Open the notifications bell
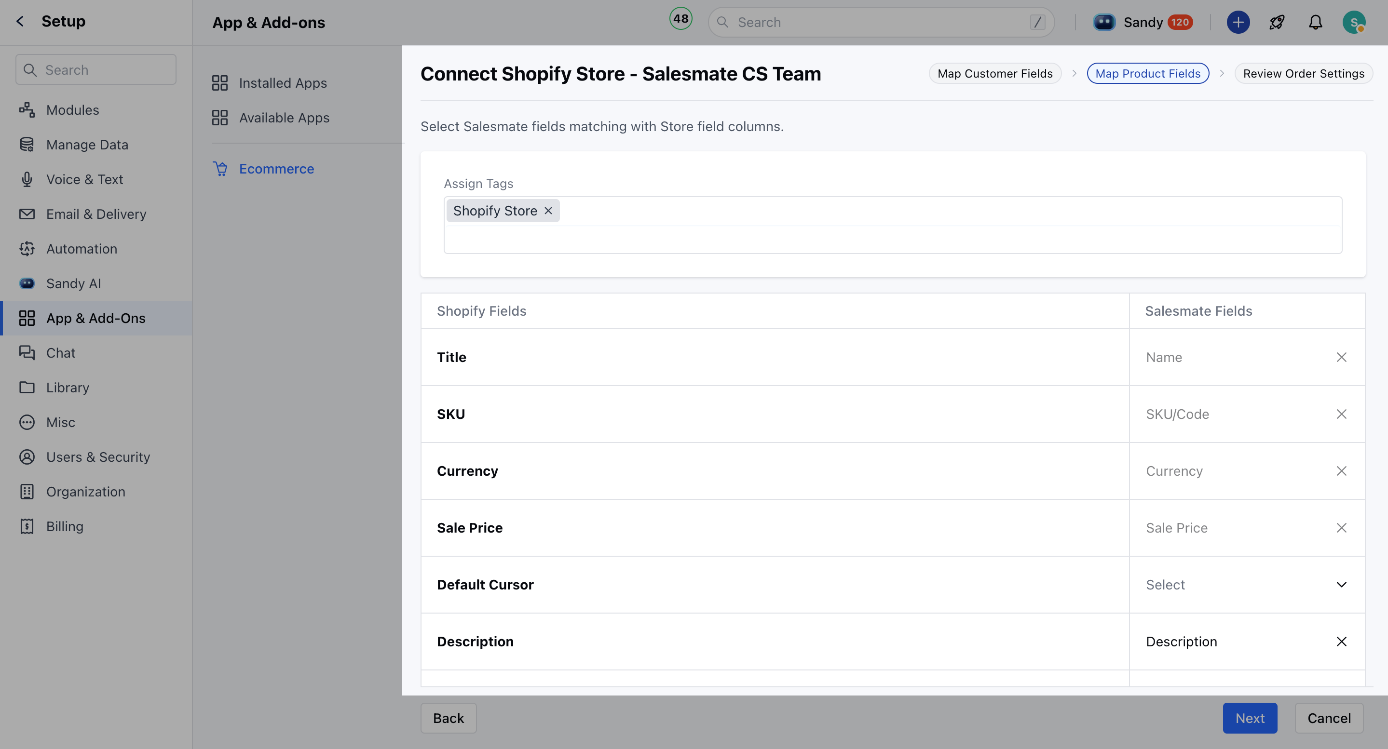The height and width of the screenshot is (749, 1388). pyautogui.click(x=1315, y=22)
